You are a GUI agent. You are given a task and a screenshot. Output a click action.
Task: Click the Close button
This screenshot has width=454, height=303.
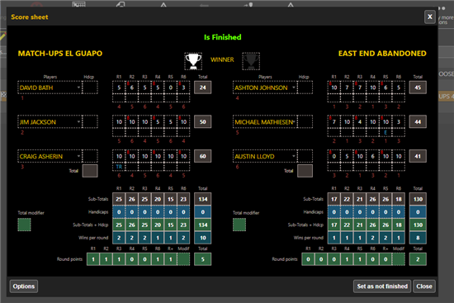click(424, 286)
